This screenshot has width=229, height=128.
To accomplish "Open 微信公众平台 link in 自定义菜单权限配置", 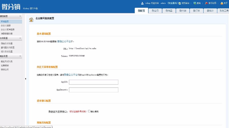I will pyautogui.click(x=71, y=75).
